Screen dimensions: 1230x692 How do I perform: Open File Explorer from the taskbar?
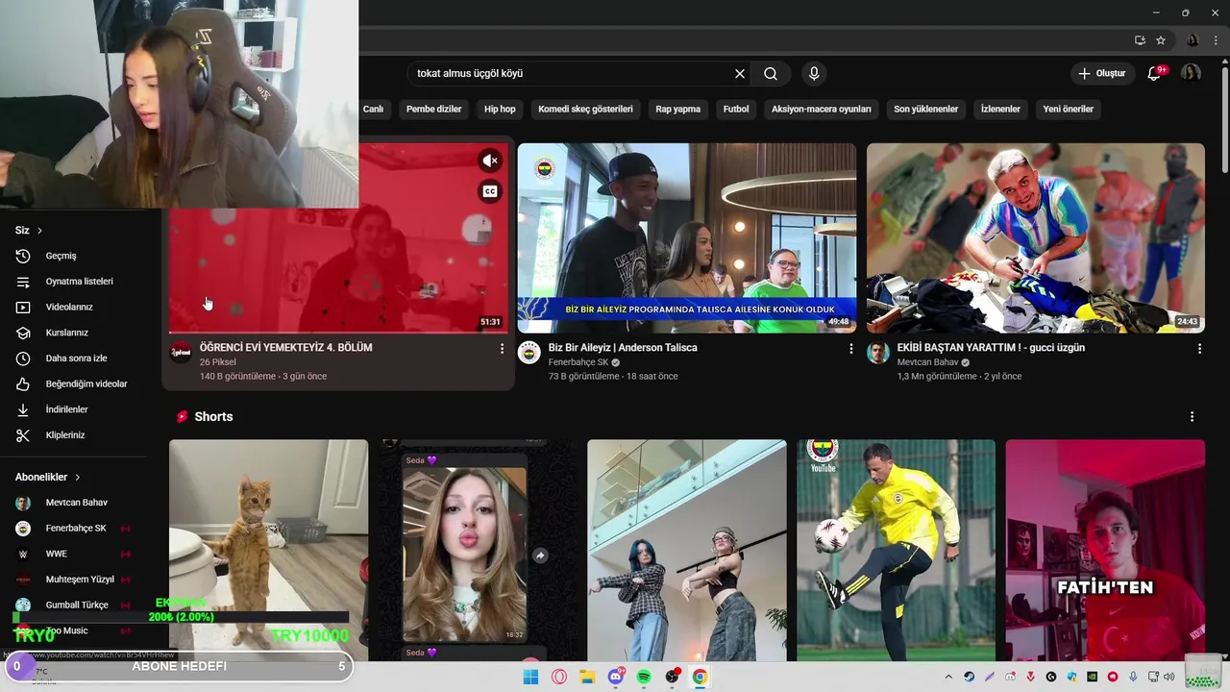click(587, 677)
